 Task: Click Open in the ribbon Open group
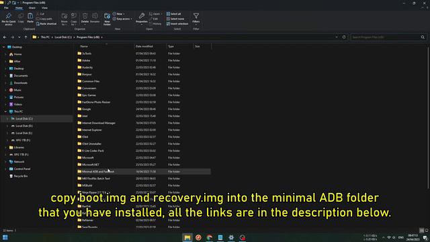(x=155, y=14)
